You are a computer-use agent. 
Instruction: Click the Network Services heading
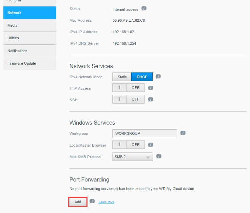(91, 66)
